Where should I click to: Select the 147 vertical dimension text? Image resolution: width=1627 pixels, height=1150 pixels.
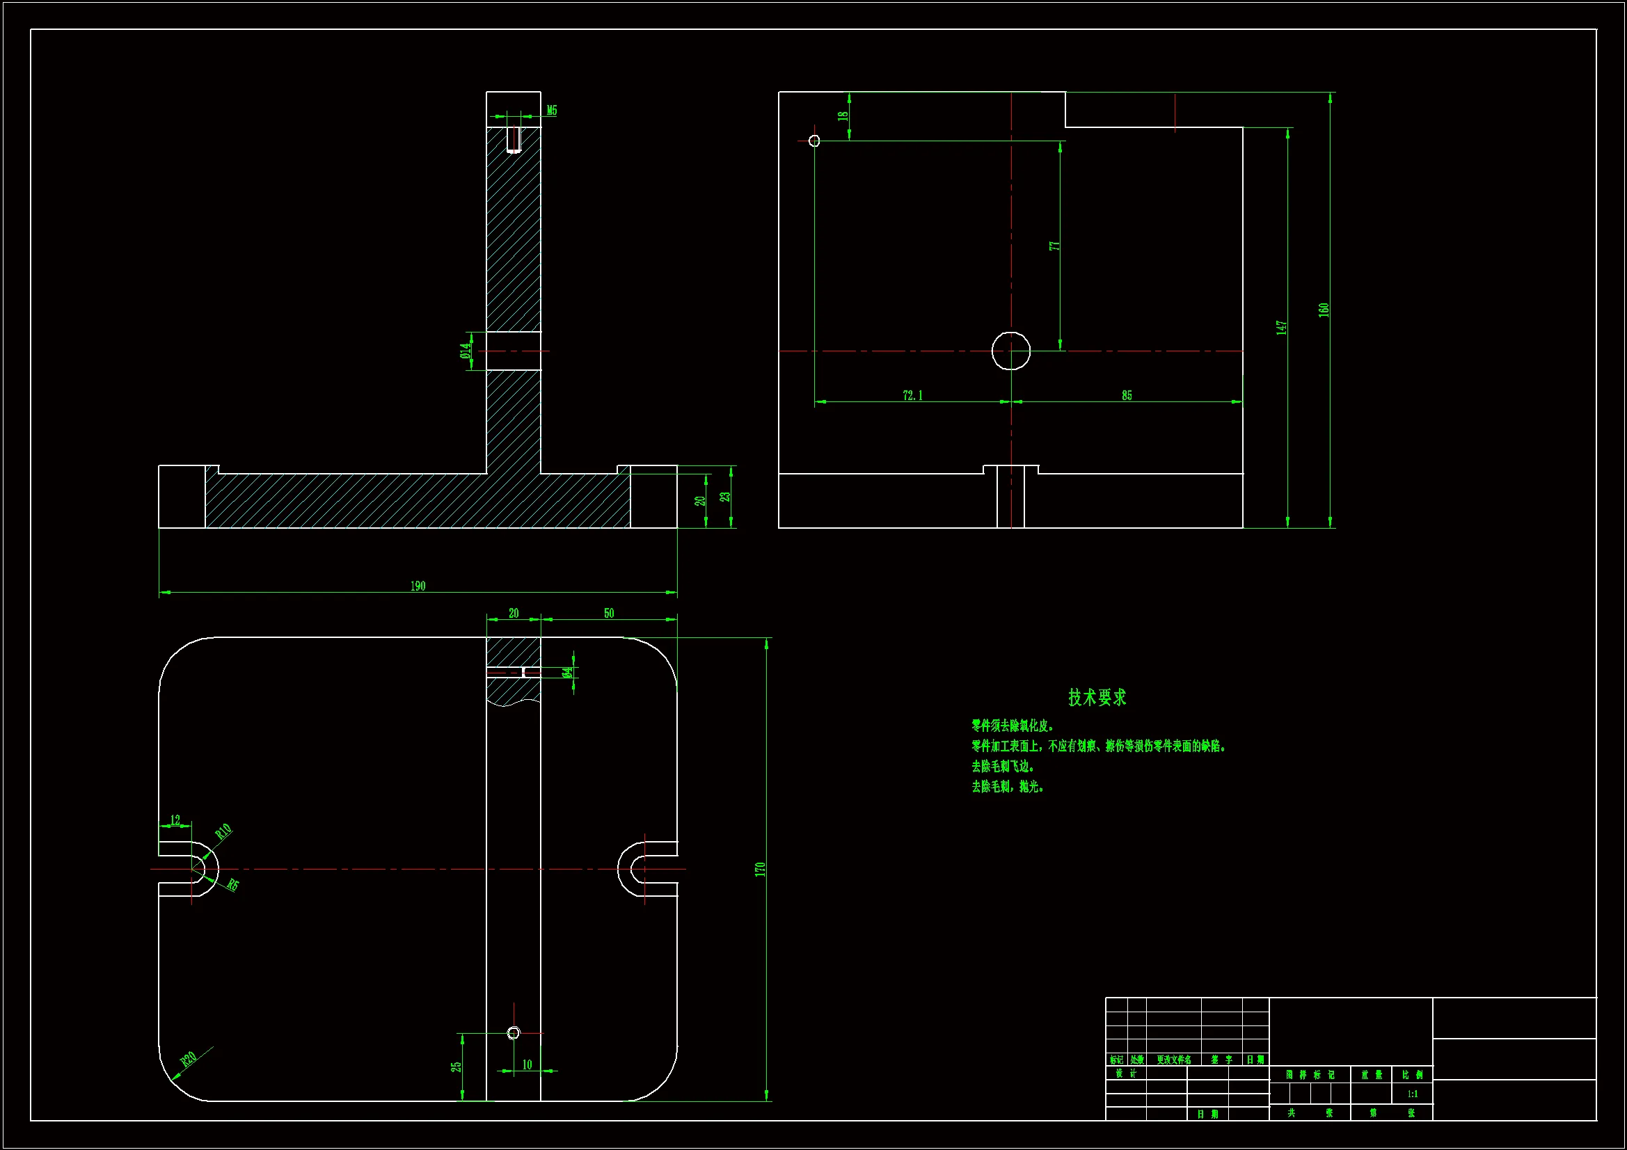click(x=1281, y=328)
